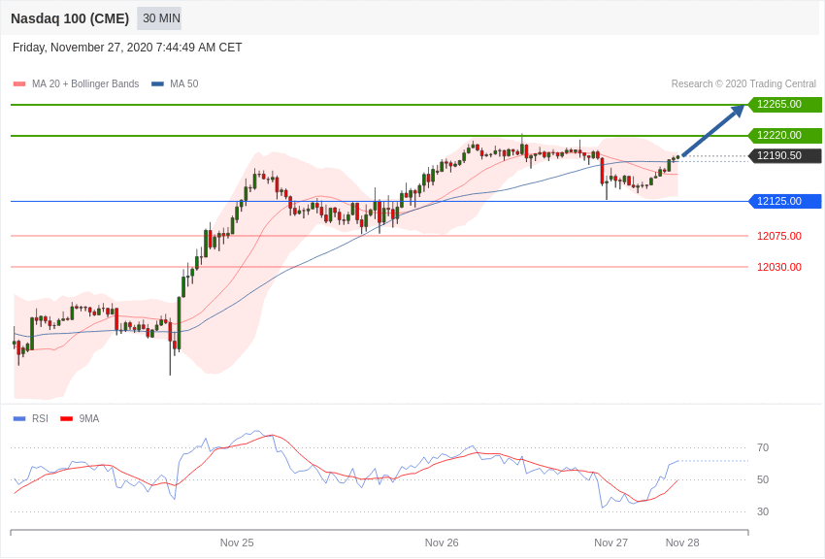The width and height of the screenshot is (825, 559).
Task: Click the Nasdaq 100 (CME) title
Action: (70, 18)
